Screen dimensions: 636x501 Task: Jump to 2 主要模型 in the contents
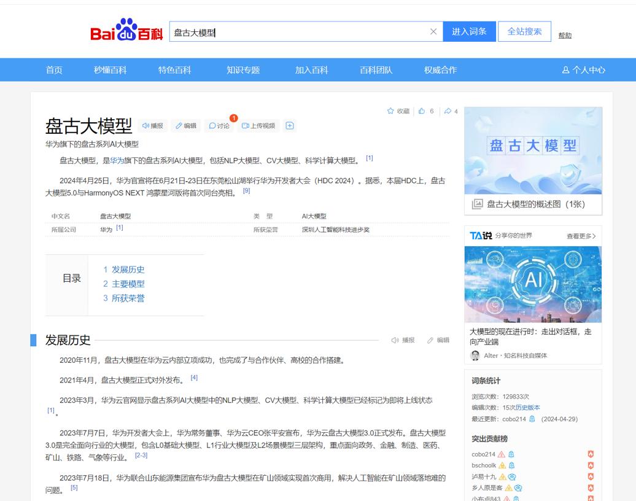124,284
